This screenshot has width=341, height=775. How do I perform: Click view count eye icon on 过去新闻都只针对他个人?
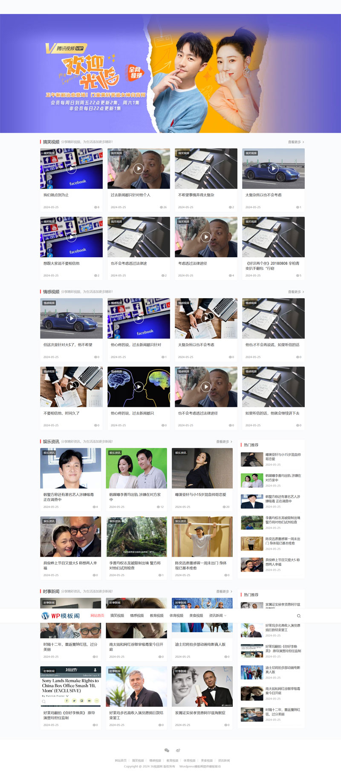click(161, 207)
